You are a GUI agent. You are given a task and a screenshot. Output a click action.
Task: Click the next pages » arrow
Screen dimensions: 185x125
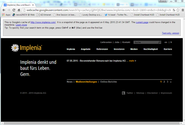coord(171,82)
